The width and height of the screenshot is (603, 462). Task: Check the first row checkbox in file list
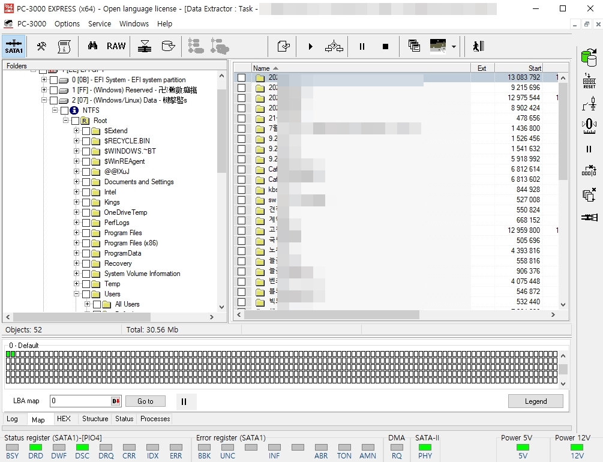[242, 77]
